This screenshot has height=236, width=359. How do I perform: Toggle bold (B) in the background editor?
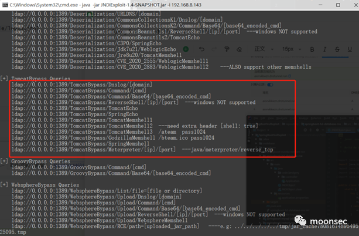312,49
